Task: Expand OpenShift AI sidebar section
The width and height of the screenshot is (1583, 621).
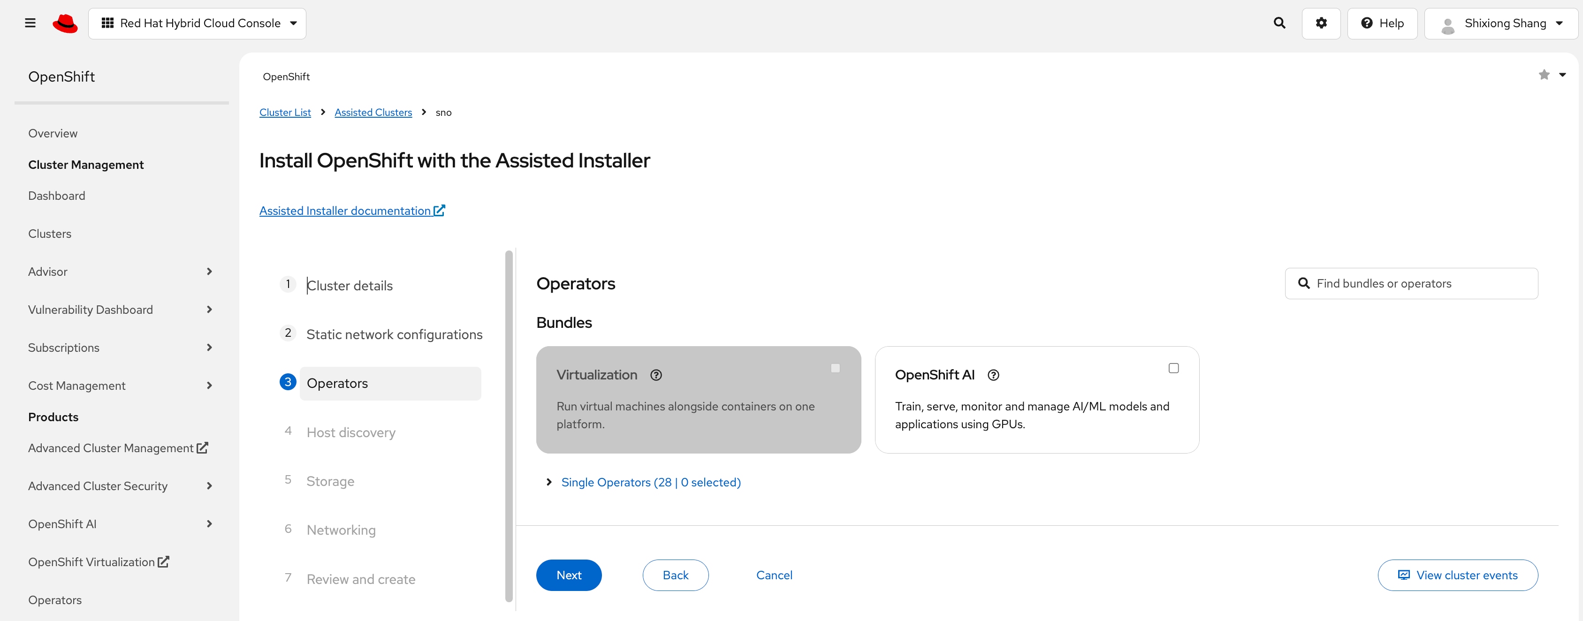Action: click(210, 524)
